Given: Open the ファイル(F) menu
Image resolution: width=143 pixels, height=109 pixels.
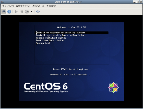Looking at the screenshot, I should (x=8, y=6).
